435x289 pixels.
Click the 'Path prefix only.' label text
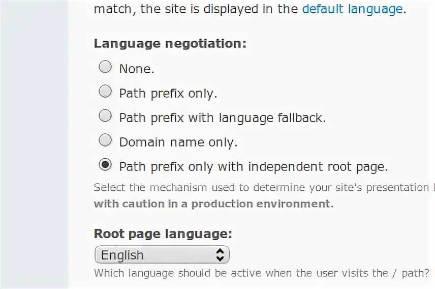[168, 93]
